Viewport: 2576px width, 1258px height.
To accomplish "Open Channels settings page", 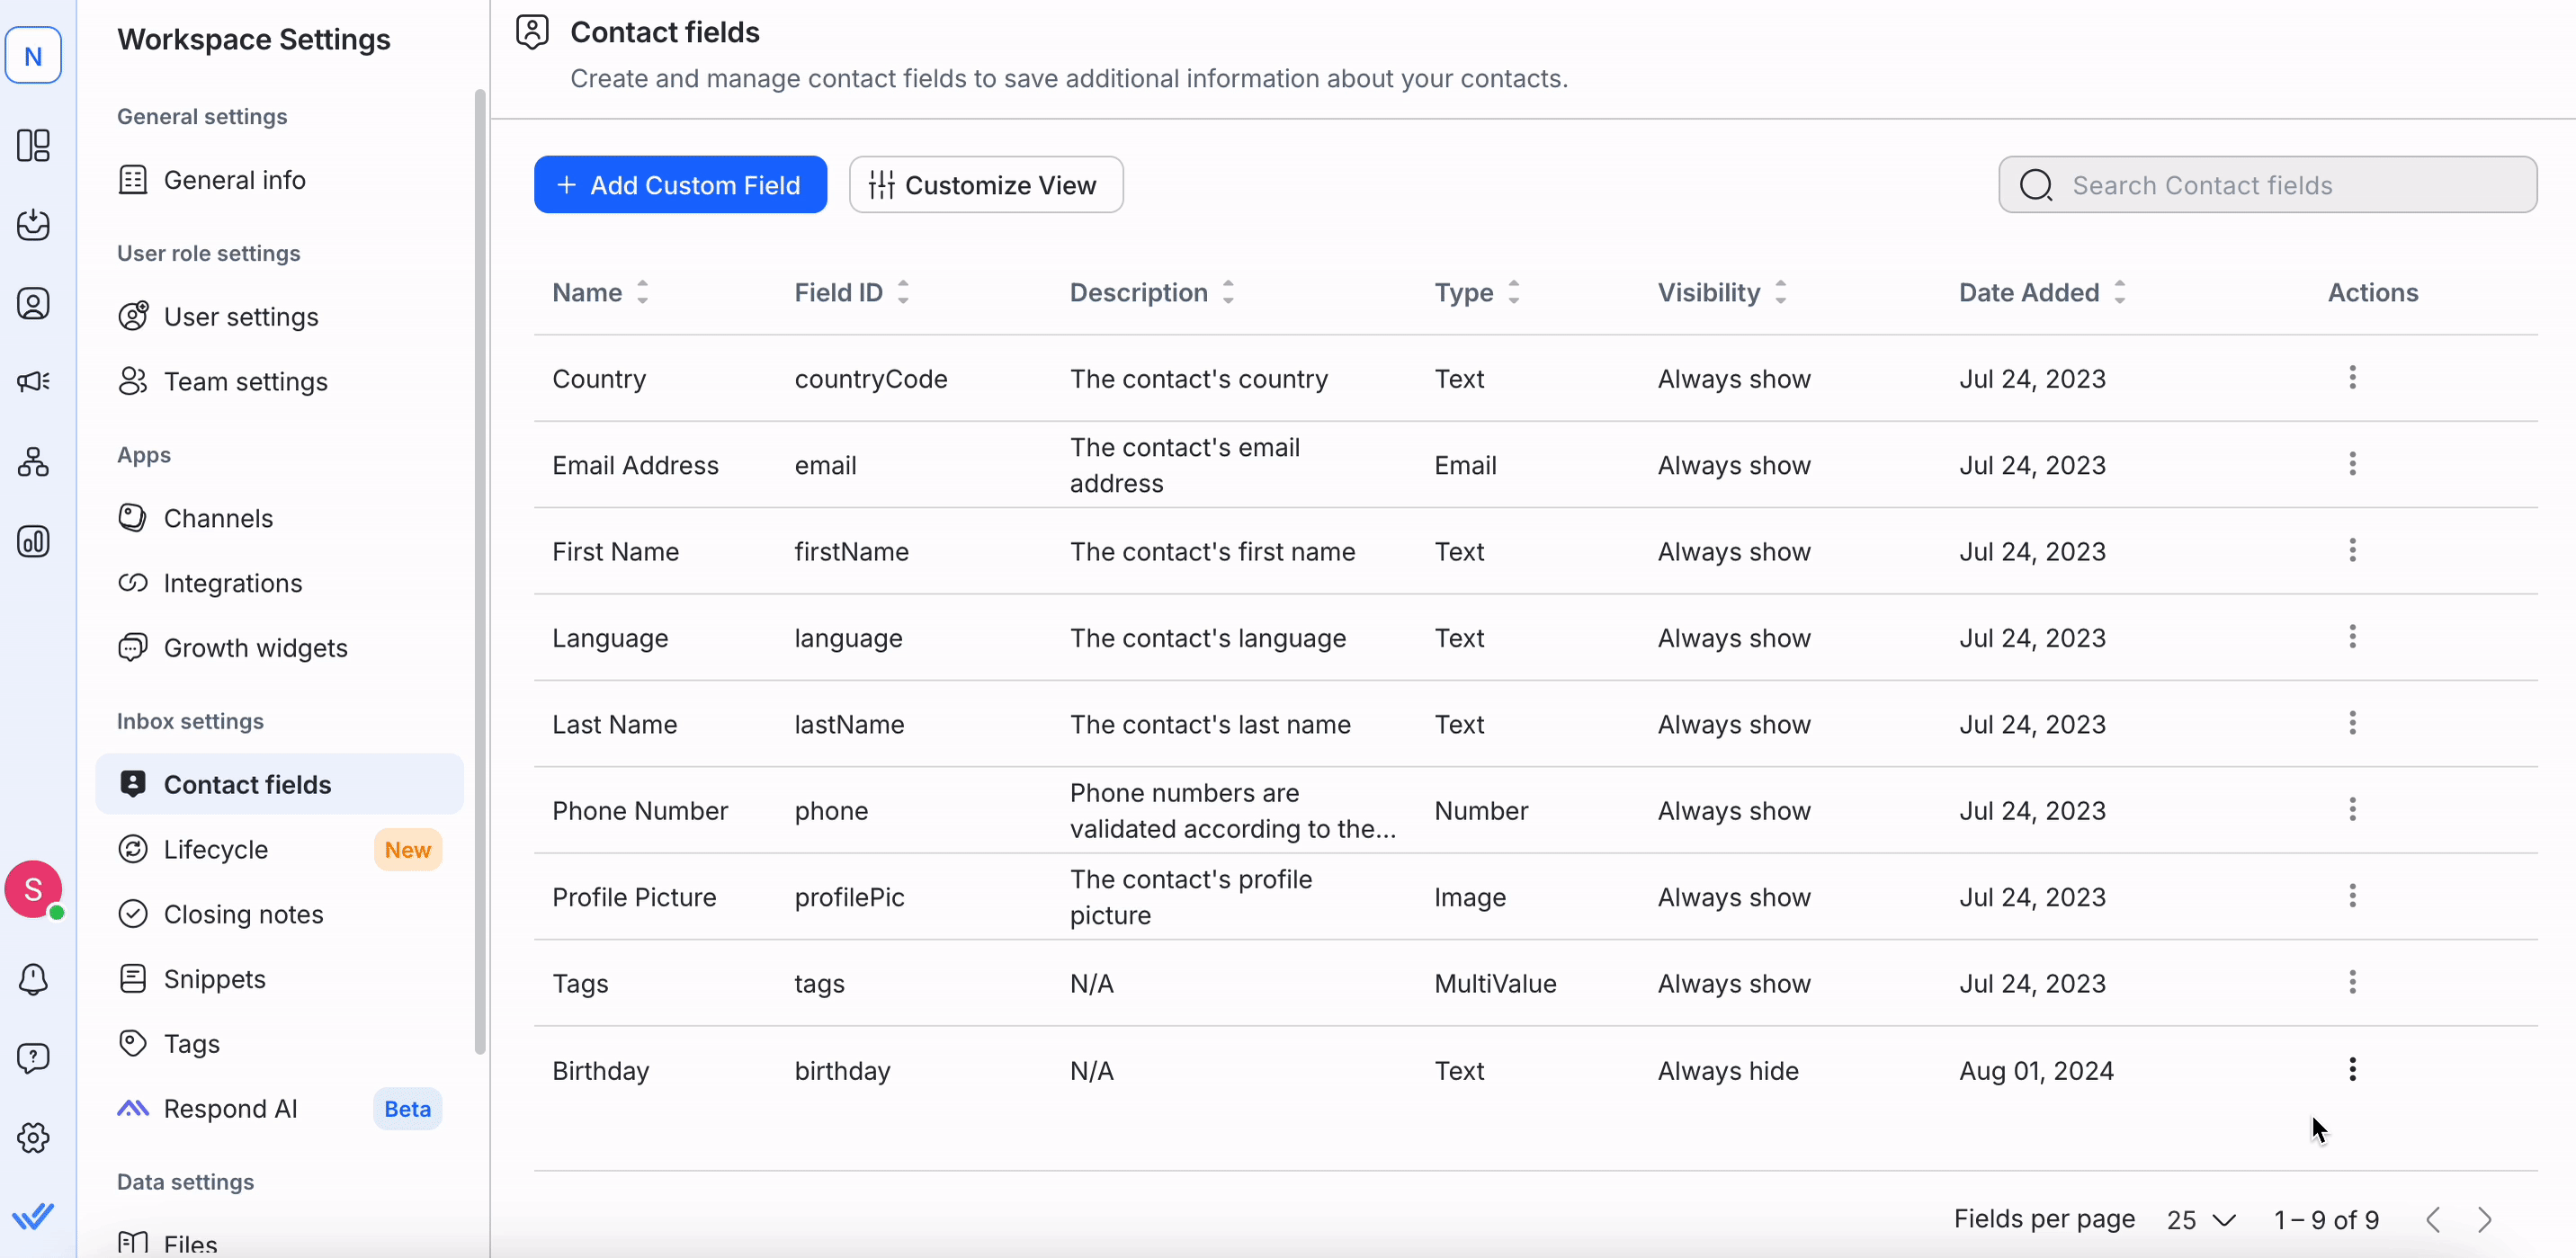I will coord(218,519).
